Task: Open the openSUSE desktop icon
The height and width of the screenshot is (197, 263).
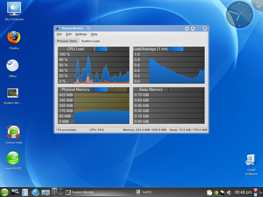Action: pyautogui.click(x=13, y=161)
